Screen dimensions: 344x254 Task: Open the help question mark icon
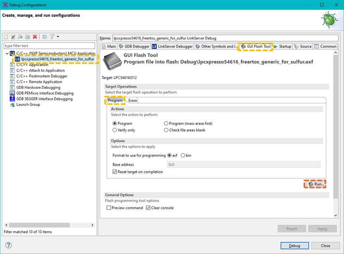click(8, 245)
